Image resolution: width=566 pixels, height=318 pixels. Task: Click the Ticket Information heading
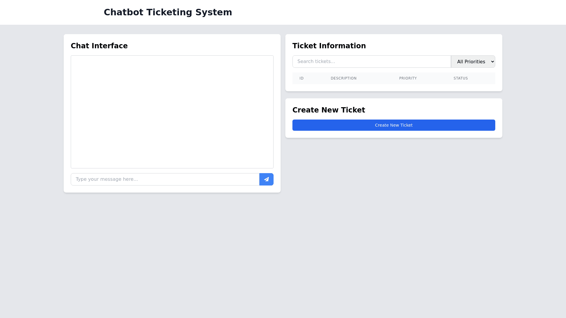click(329, 46)
